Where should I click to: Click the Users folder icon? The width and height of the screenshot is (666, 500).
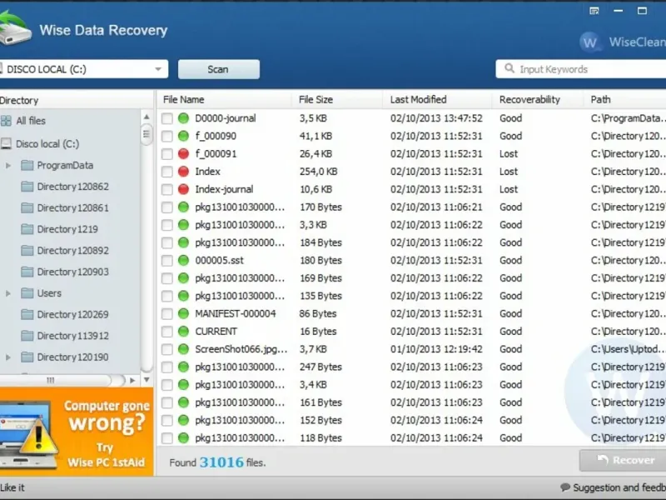tap(27, 293)
